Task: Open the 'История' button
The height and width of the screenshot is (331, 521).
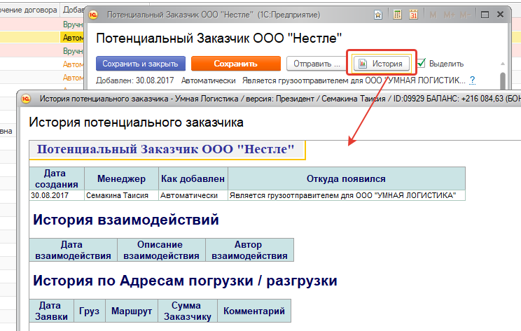Action: 382,64
